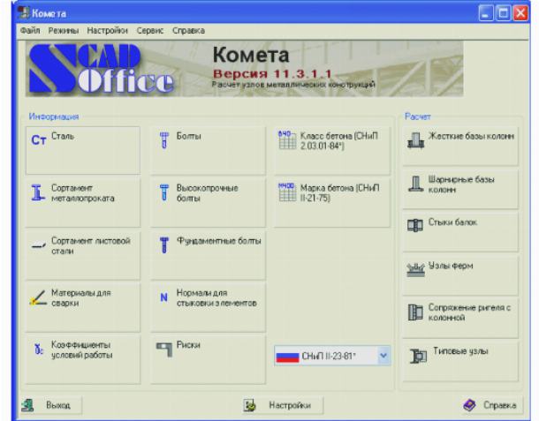Click the Стыки балок beam joint icon

(x=415, y=225)
